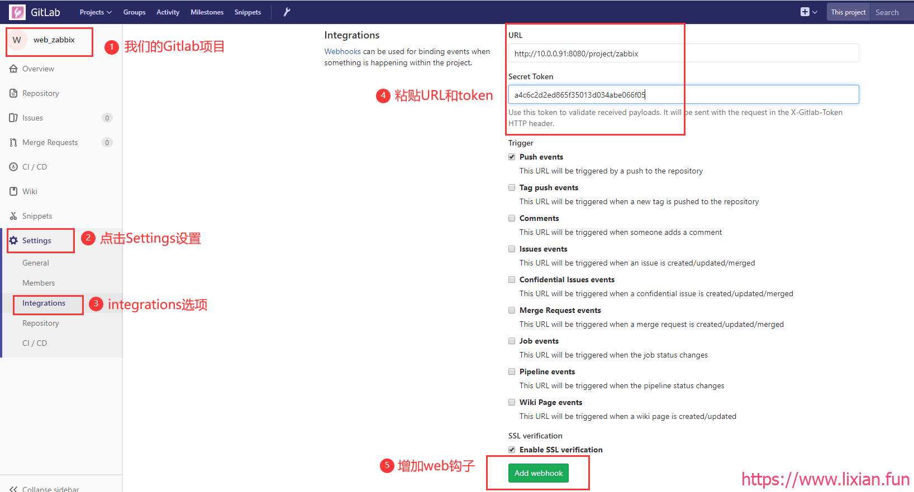Enable Issues events checkbox
The height and width of the screenshot is (492, 914).
click(x=512, y=249)
